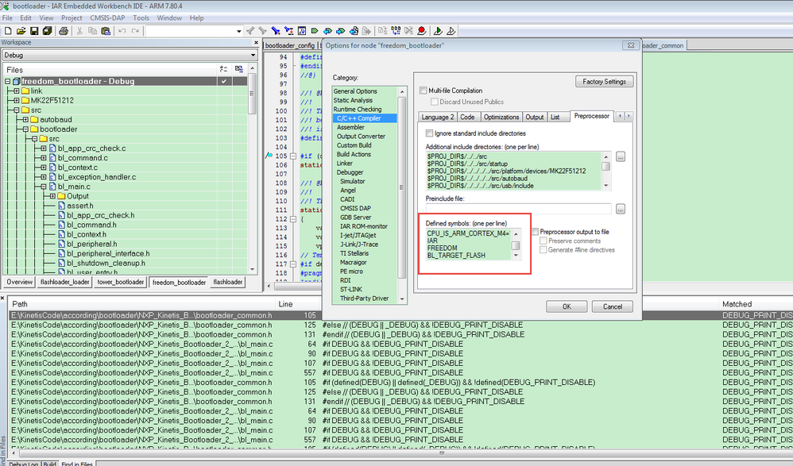Click the Save All toolbar icon

point(48,31)
